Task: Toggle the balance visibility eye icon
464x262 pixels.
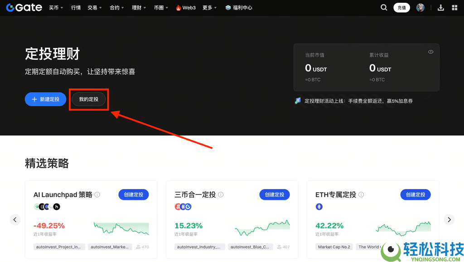Action: 430,52
